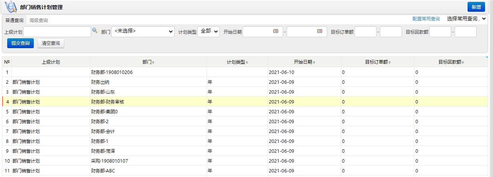
Task: Focus the 目标订单额 minimum field
Action: (x=365, y=32)
